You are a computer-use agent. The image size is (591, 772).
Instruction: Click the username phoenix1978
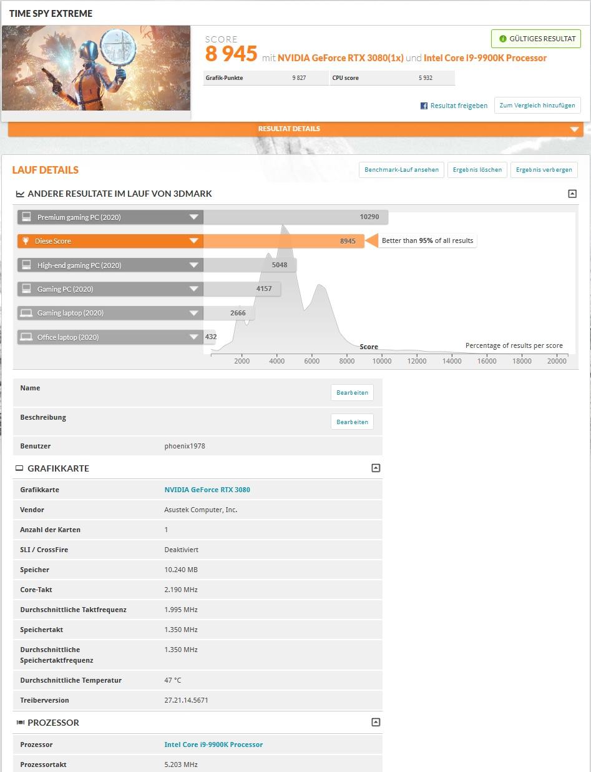tap(185, 446)
